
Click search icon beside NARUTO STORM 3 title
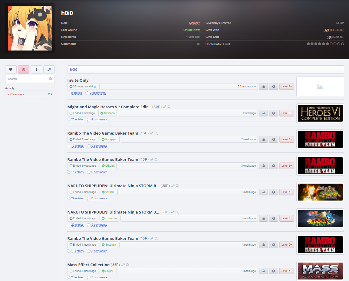pyautogui.click(x=177, y=212)
